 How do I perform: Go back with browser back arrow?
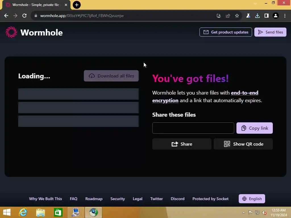(x=6, y=16)
